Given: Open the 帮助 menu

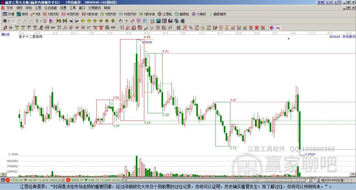Looking at the screenshot, I should (x=107, y=8).
